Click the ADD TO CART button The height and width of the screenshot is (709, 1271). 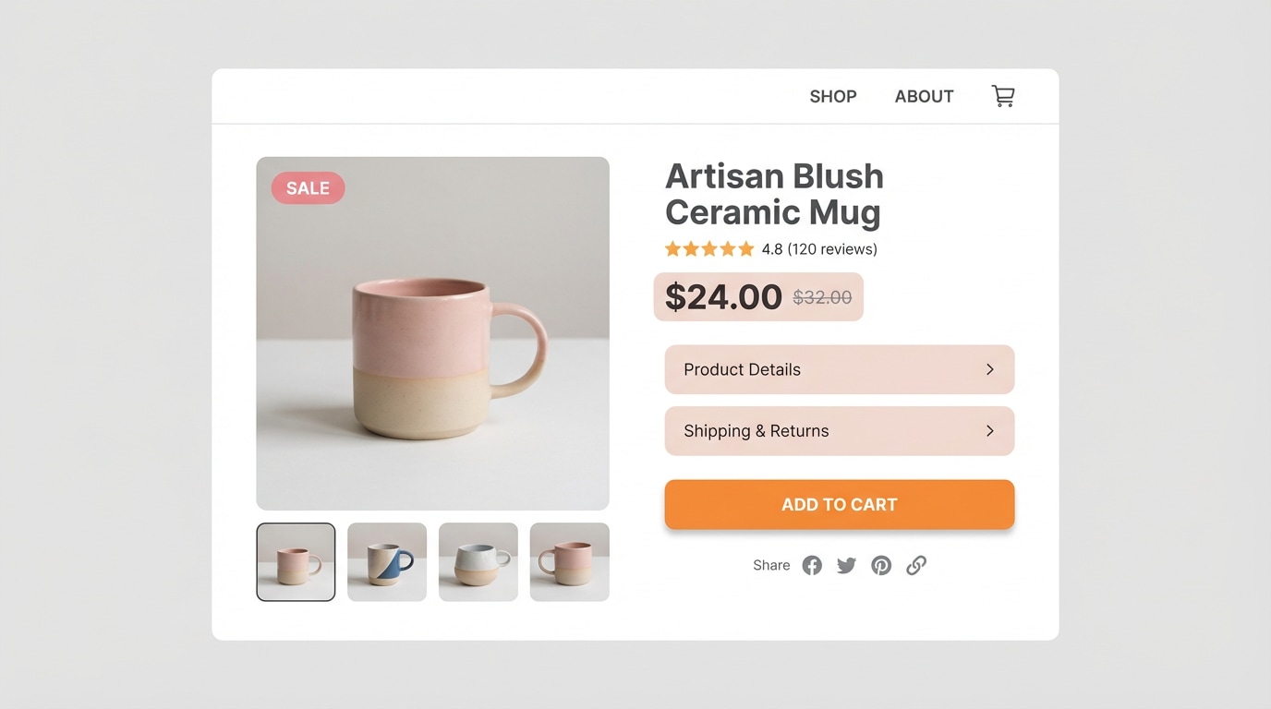click(x=839, y=504)
